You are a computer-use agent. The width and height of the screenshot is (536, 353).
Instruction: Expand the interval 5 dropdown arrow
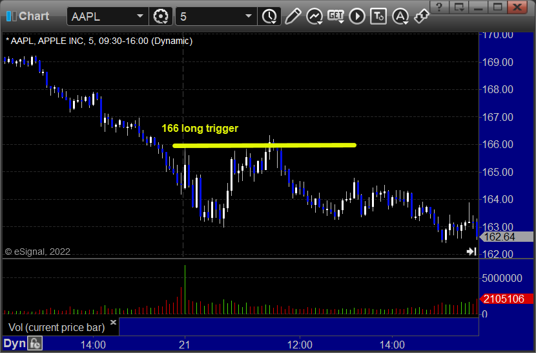tap(249, 16)
